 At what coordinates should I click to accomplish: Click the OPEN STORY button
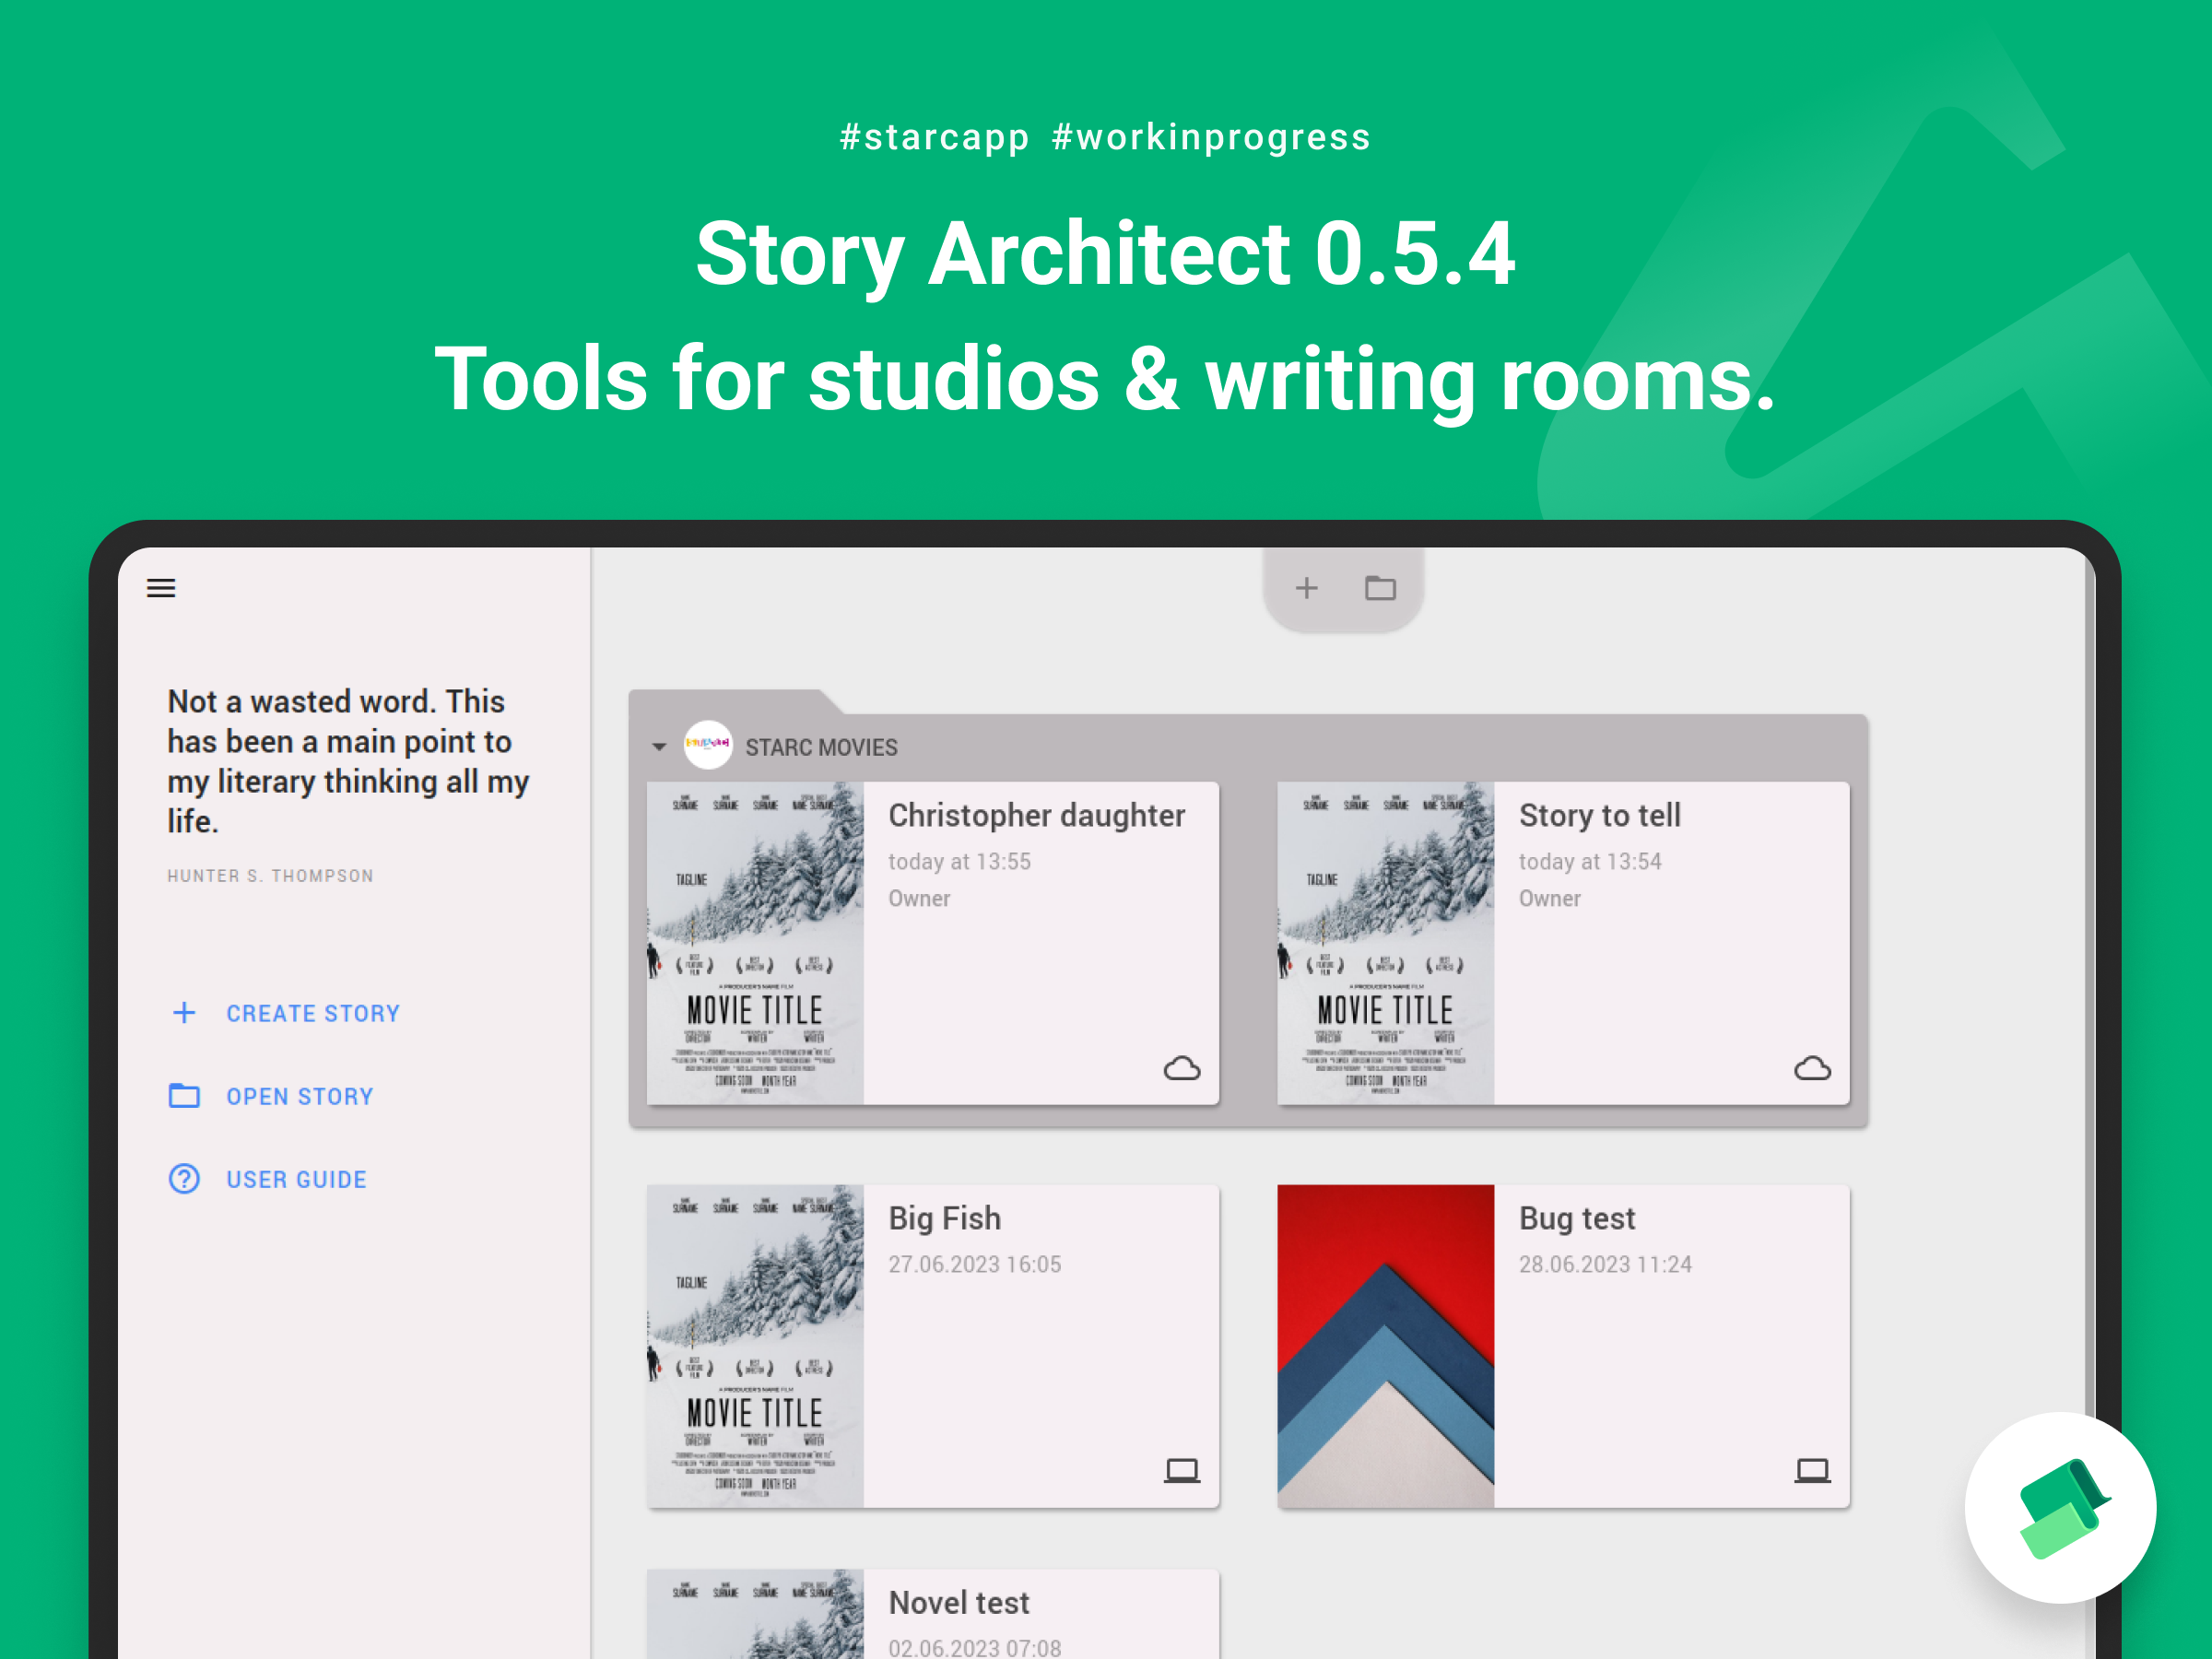click(271, 1096)
